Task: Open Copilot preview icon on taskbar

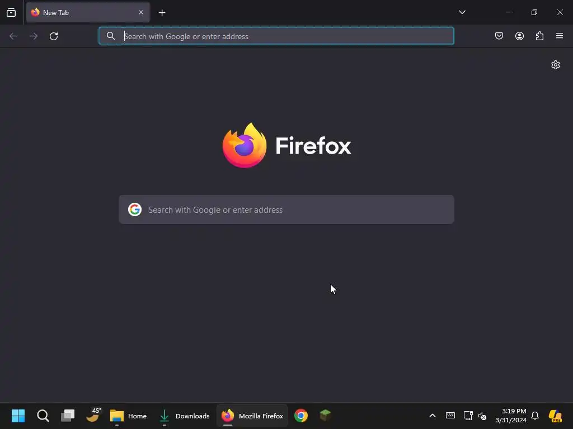Action: tap(556, 416)
